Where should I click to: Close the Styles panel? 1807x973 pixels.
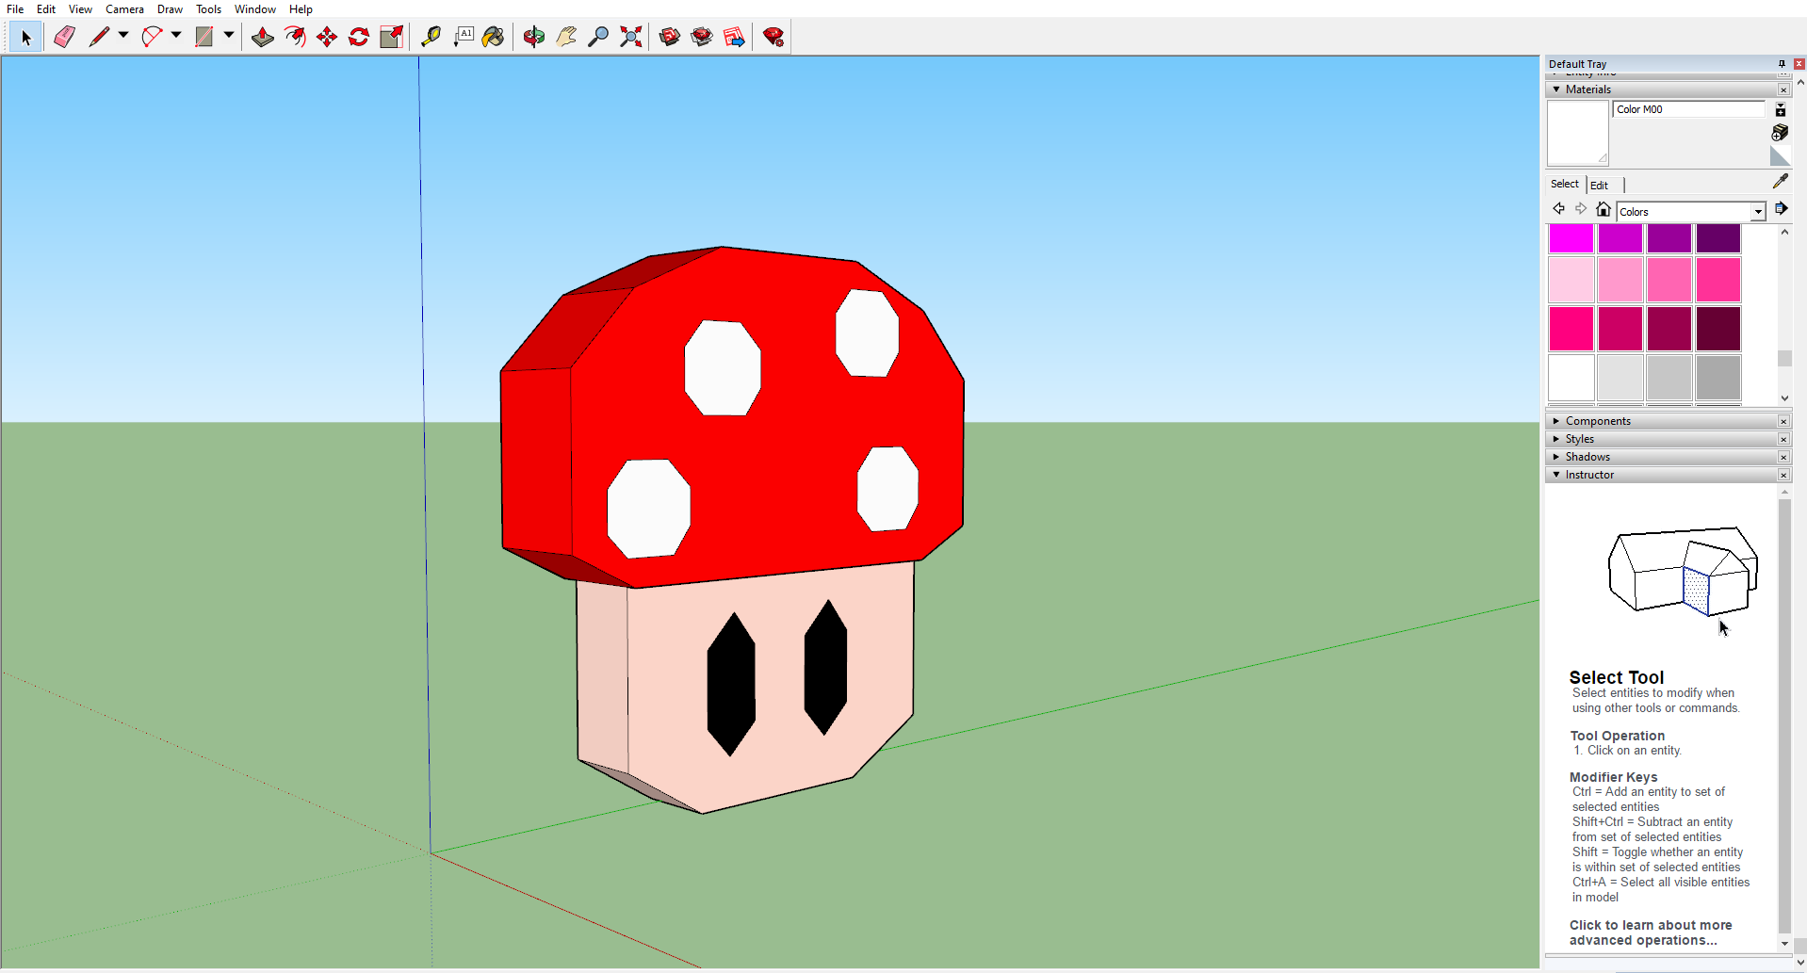pyautogui.click(x=1783, y=439)
